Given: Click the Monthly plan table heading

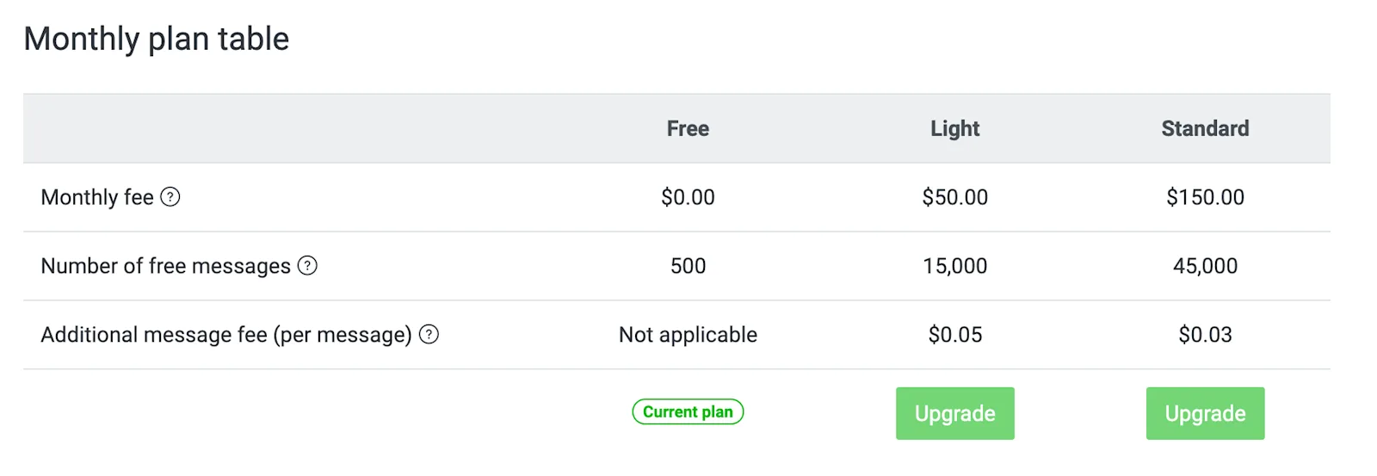Looking at the screenshot, I should (x=157, y=39).
